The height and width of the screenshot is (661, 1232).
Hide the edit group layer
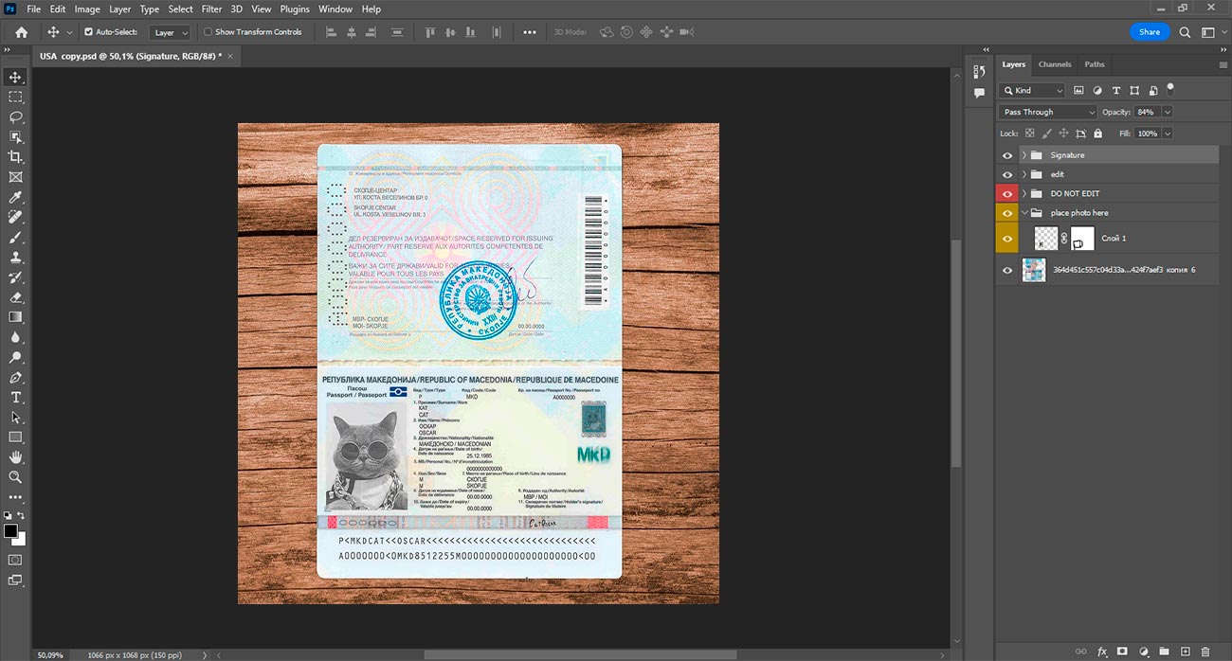click(1007, 174)
